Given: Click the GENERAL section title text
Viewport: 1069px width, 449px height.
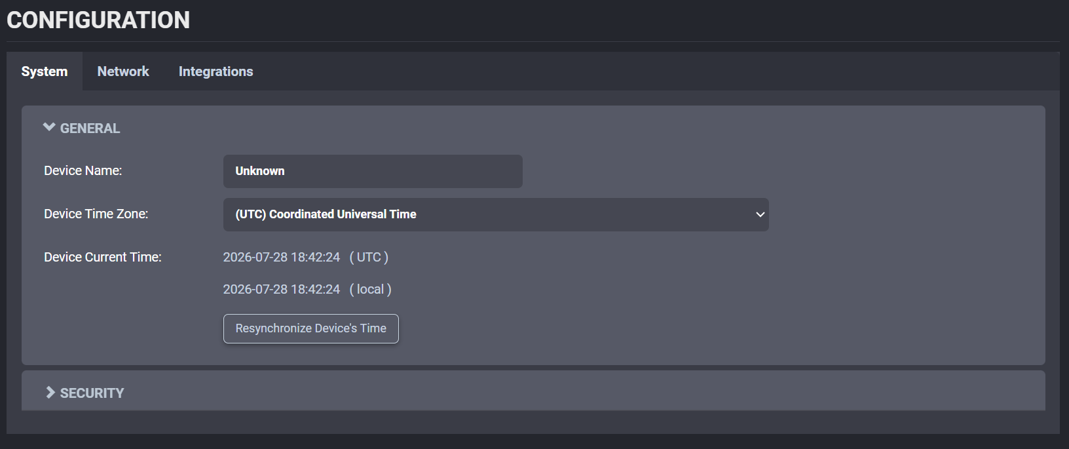Looking at the screenshot, I should pos(90,128).
